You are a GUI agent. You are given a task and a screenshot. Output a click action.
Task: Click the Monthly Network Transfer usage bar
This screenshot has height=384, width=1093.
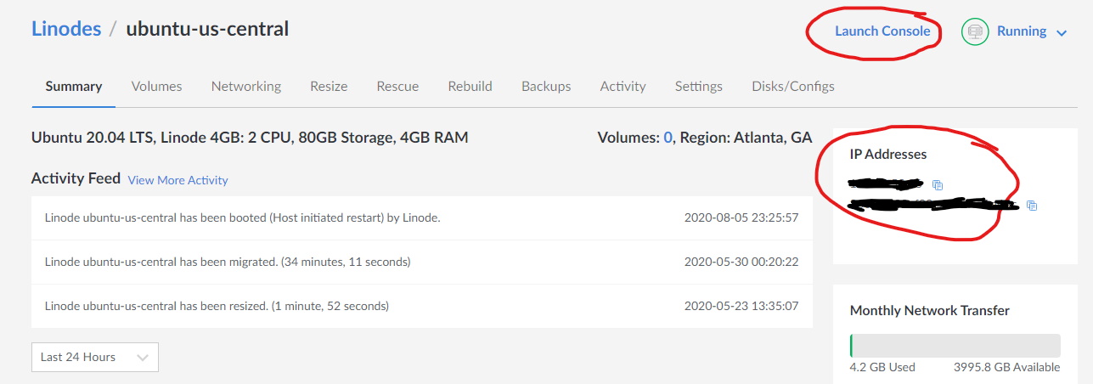[x=955, y=345]
